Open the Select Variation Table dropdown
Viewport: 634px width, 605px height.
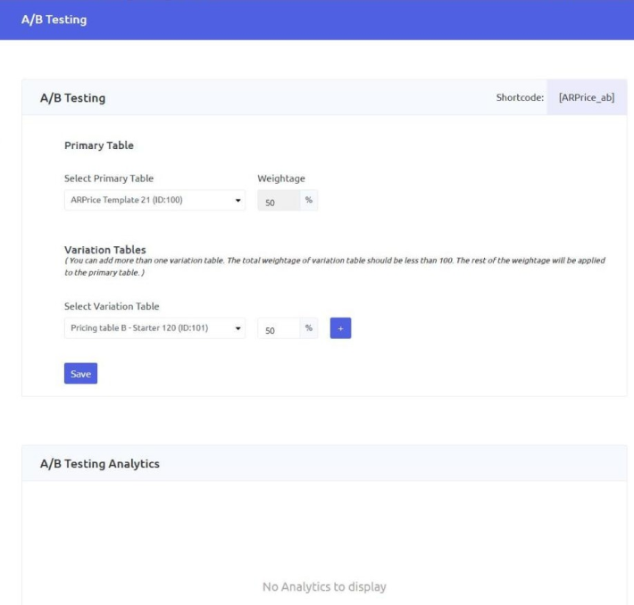tap(154, 328)
